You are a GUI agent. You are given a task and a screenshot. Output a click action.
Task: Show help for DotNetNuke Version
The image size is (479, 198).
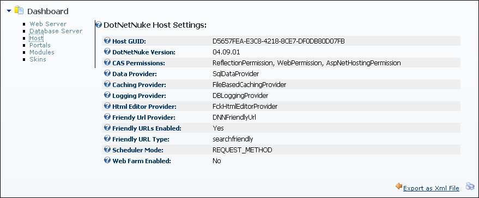107,52
